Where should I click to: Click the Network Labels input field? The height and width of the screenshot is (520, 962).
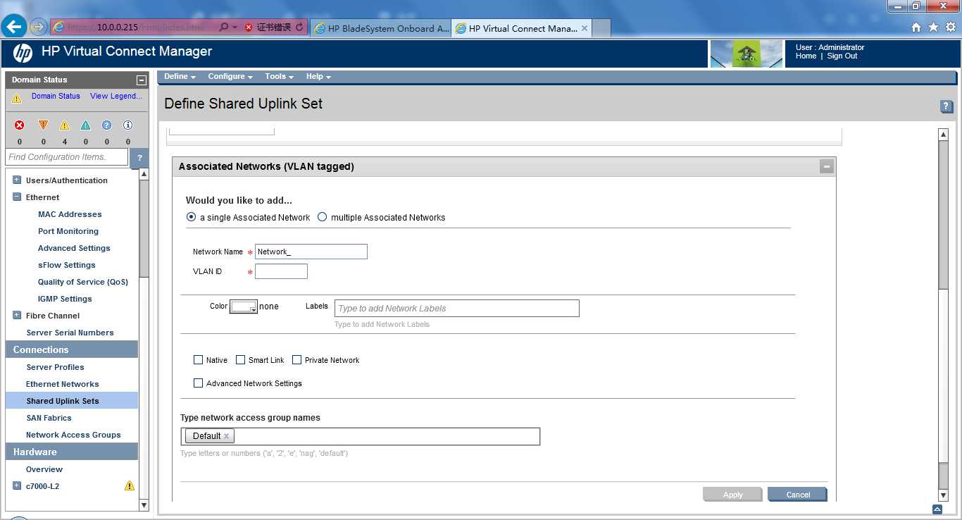pos(457,308)
